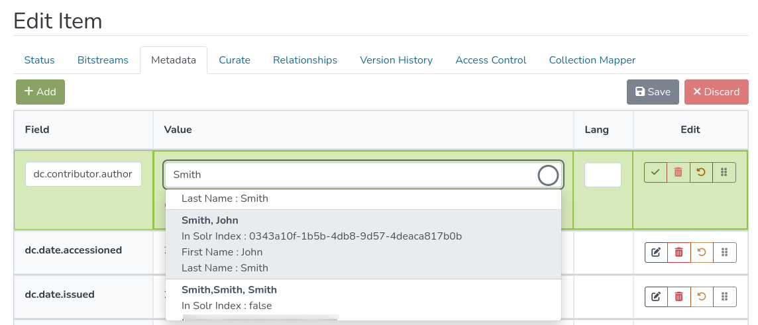Delete the dc.date.accessioned row

tap(678, 252)
